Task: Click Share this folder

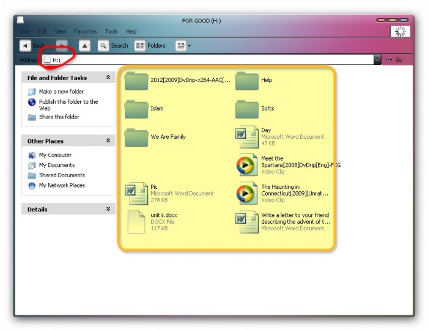Action: [59, 117]
